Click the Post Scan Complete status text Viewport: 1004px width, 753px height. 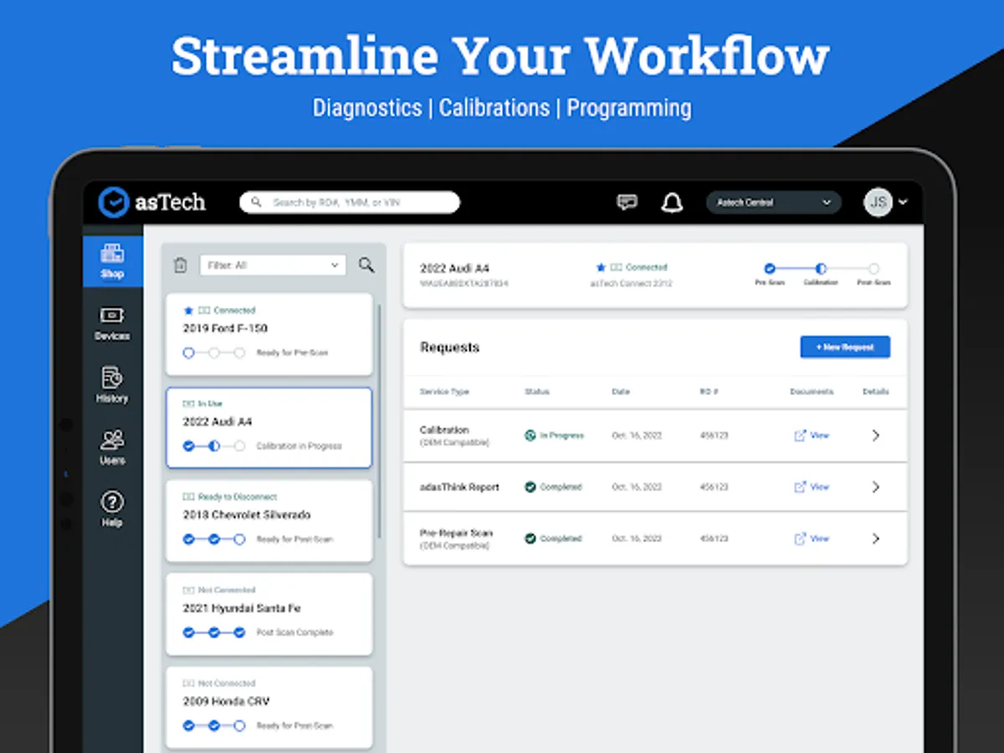point(295,633)
